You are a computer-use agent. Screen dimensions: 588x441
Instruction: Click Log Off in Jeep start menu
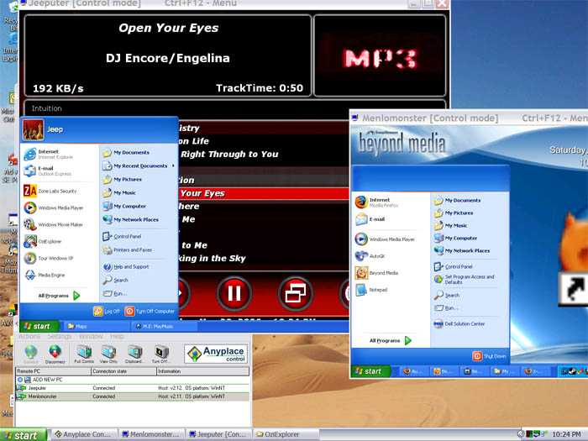coord(107,312)
